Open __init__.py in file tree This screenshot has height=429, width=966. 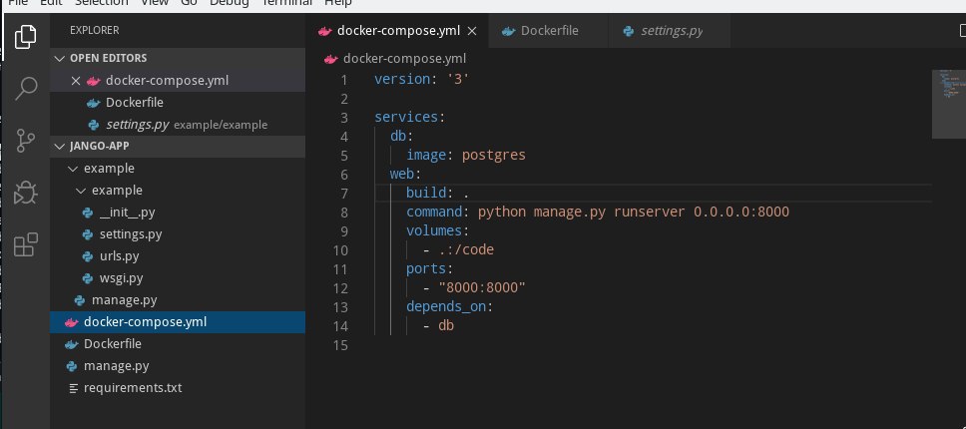coord(178,213)
